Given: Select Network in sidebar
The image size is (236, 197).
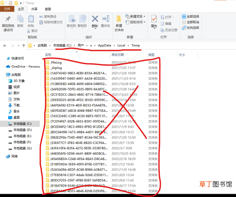Looking at the screenshot, I should (x=12, y=156).
